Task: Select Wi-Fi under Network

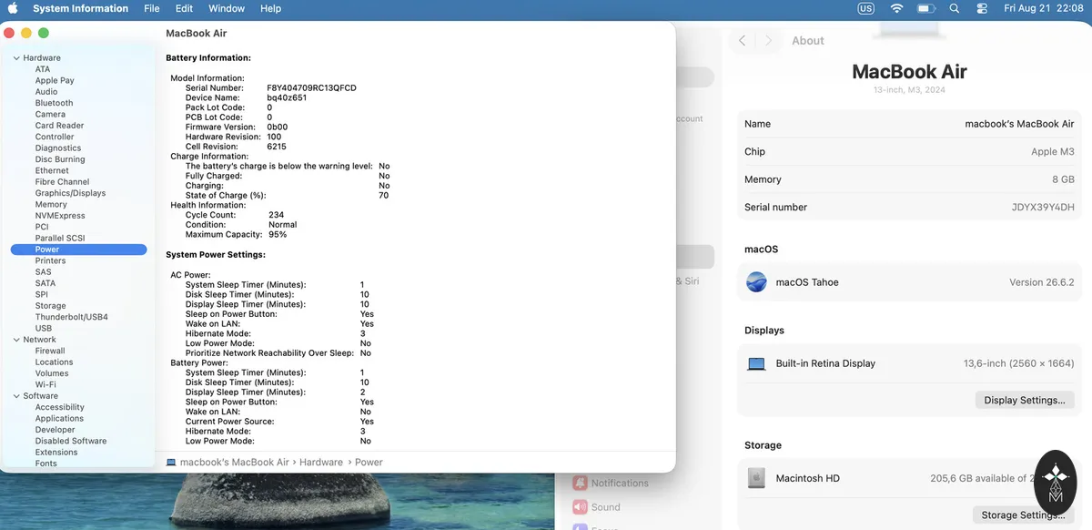Action: [45, 384]
